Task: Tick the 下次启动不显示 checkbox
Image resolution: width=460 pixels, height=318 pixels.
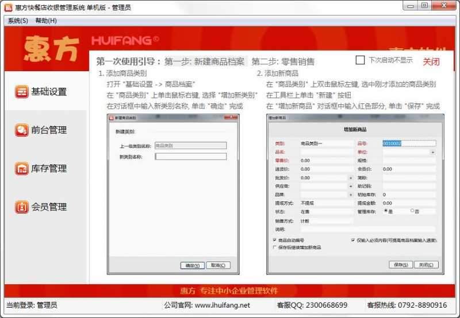Action: point(360,60)
